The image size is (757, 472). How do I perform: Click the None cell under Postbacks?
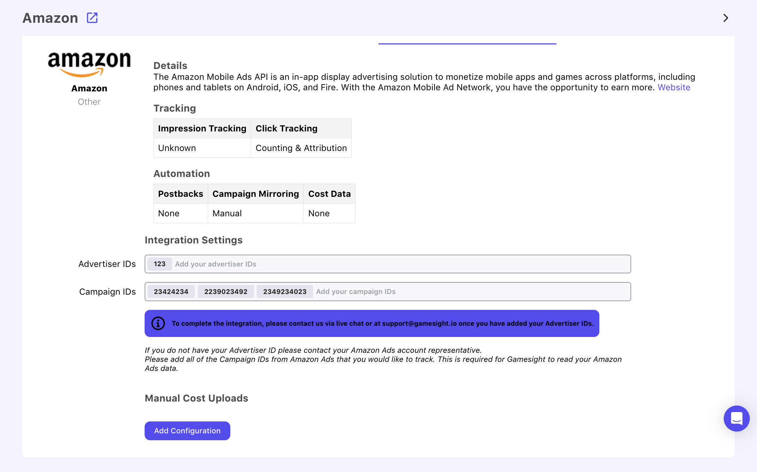pos(180,213)
